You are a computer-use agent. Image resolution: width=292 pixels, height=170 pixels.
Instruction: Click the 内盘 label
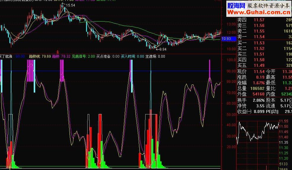(271, 94)
